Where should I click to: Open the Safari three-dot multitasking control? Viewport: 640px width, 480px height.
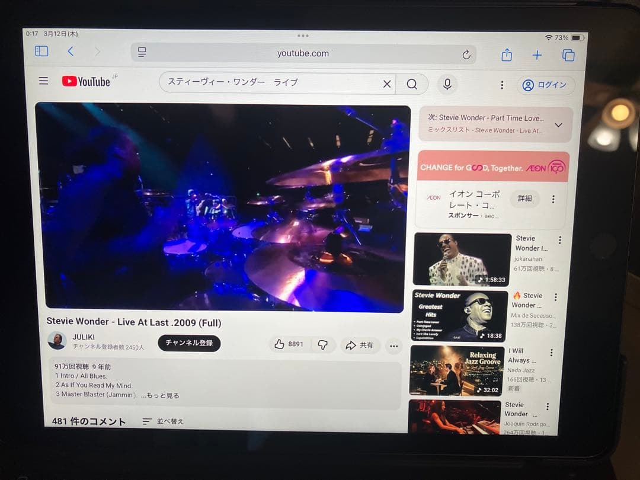(303, 36)
